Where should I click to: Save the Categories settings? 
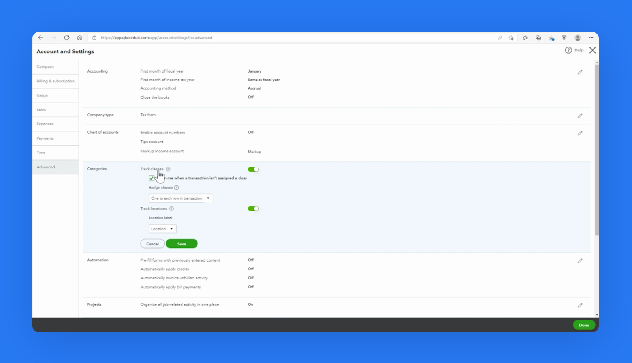click(x=182, y=243)
